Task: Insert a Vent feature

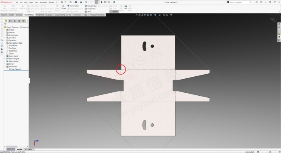Action: [88, 12]
